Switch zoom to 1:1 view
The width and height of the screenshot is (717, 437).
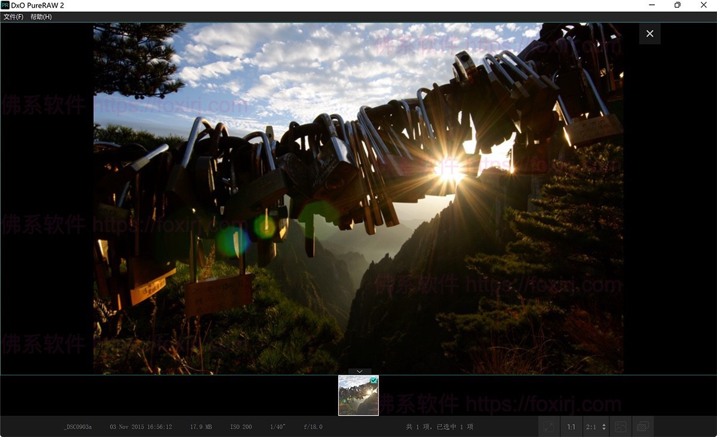tap(571, 427)
